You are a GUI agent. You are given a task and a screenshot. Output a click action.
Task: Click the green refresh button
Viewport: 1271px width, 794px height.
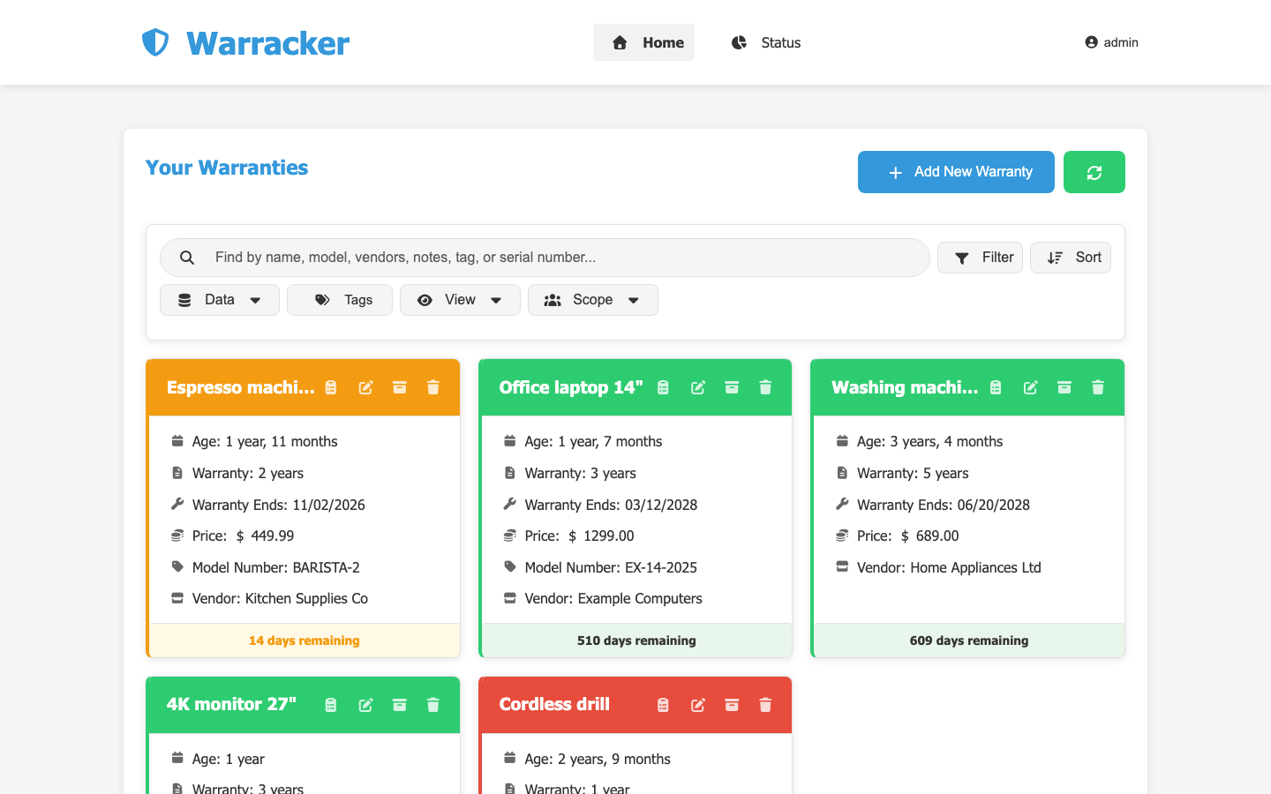(x=1094, y=172)
